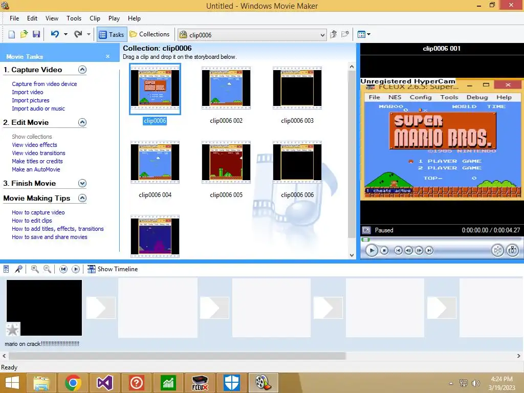Open the Clip menu
Screen dimensions: 524x393
(95, 18)
